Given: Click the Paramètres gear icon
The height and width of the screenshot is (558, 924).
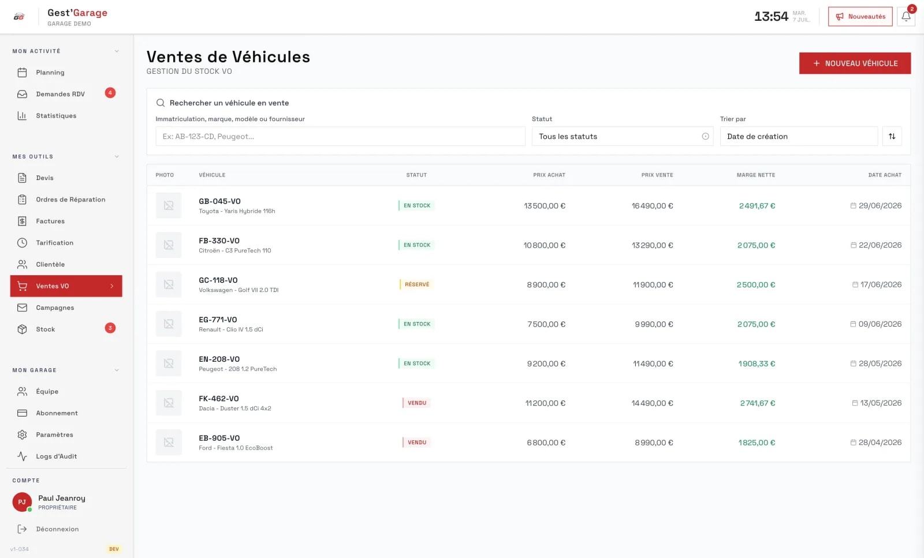Looking at the screenshot, I should [22, 435].
